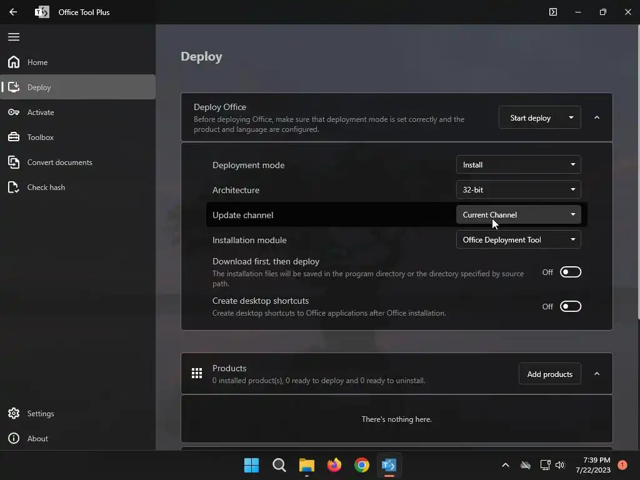The height and width of the screenshot is (480, 640).
Task: Click the About info icon
Action: click(14, 438)
